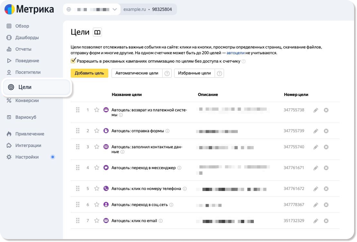This screenshot has height=242, width=357.
Task: Click edit pencil for goal 351732329
Action: tap(316, 221)
